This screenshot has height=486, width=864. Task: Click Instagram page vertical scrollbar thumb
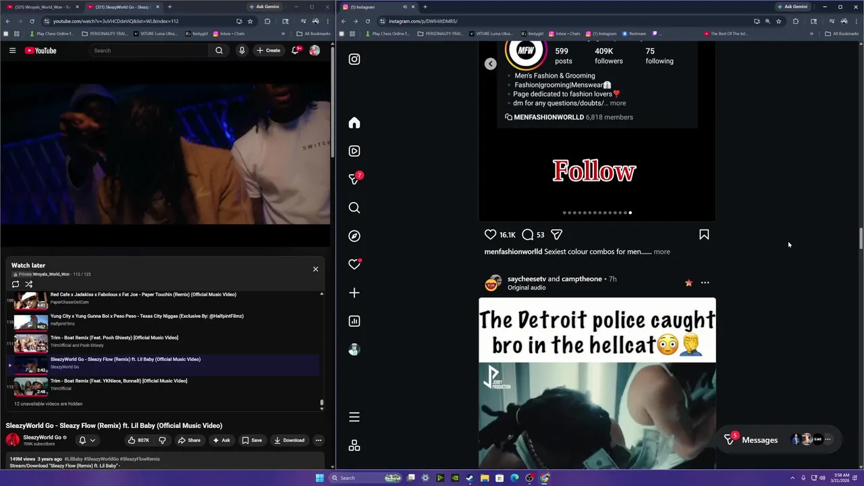tap(861, 239)
